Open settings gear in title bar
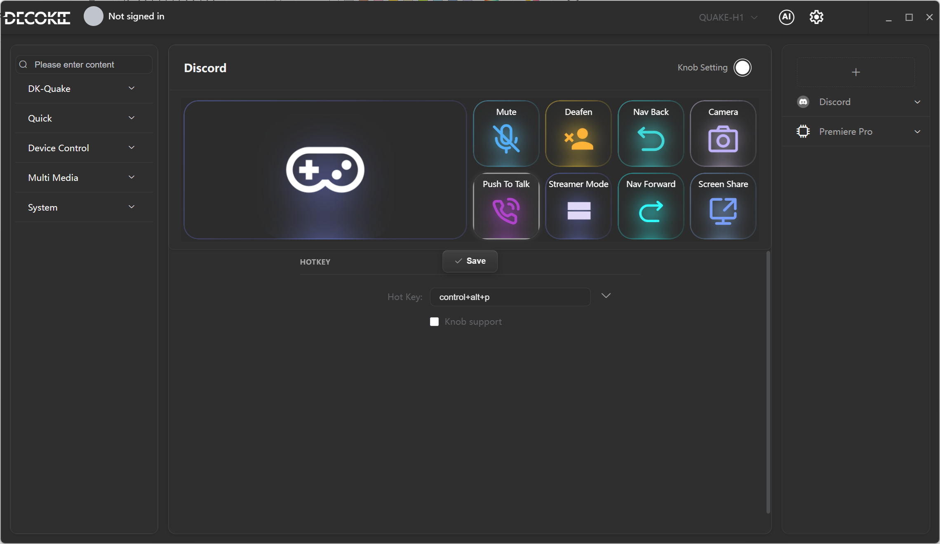Viewport: 940px width, 544px height. click(x=816, y=17)
